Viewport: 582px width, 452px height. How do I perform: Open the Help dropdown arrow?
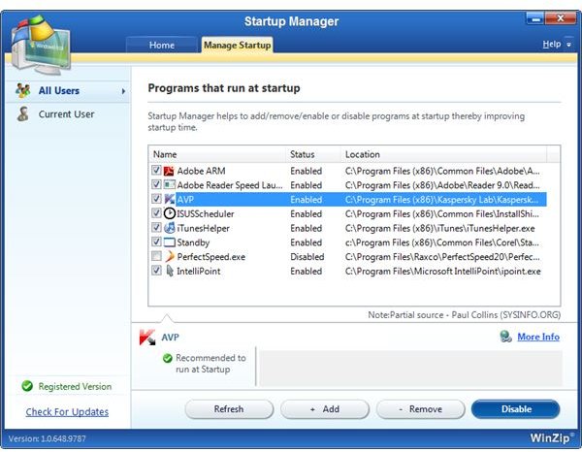click(568, 45)
